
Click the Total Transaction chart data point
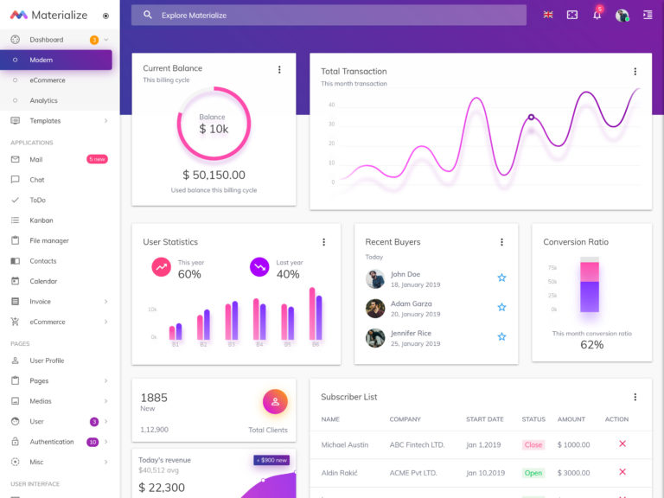point(531,118)
